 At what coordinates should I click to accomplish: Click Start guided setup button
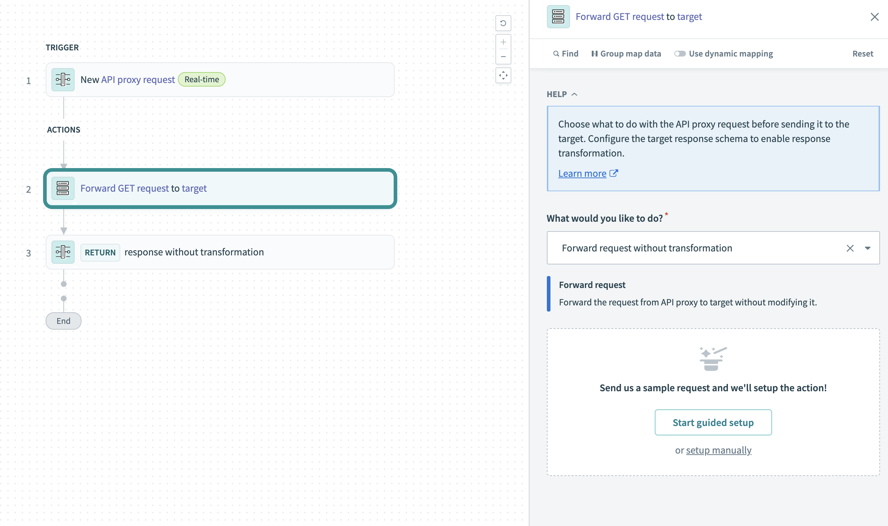[x=713, y=422]
